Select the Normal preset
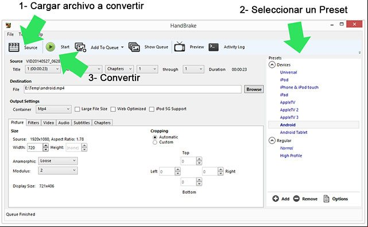The height and width of the screenshot is (227, 368). [286, 148]
